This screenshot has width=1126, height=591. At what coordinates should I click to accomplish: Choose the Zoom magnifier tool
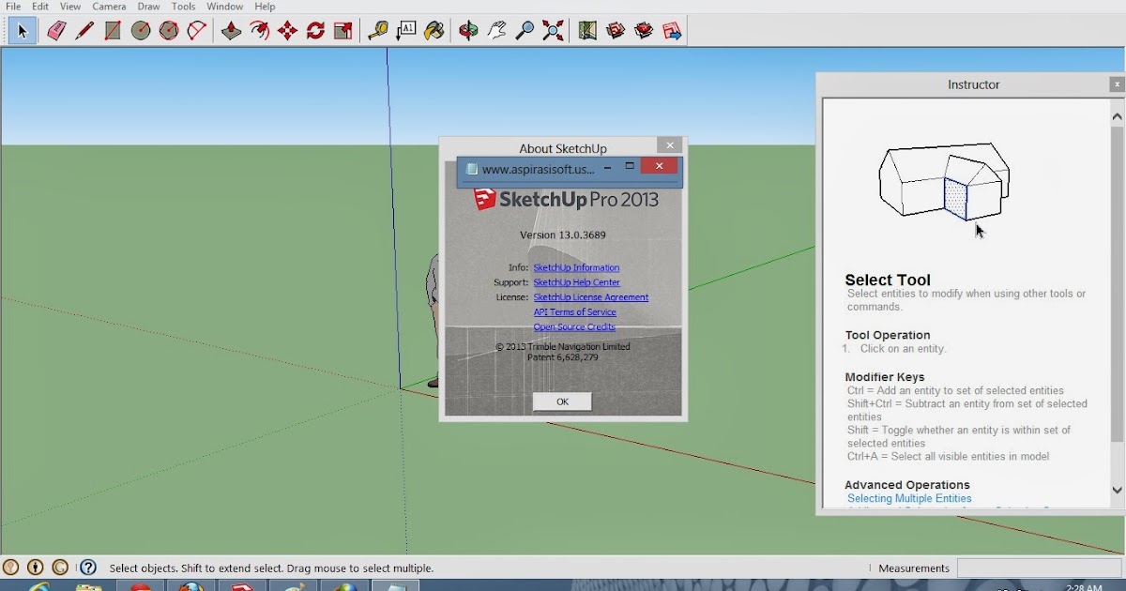pos(525,31)
